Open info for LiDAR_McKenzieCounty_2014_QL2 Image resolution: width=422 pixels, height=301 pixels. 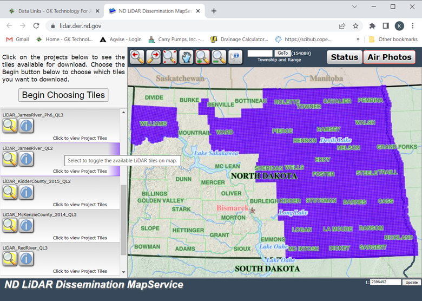(x=26, y=225)
